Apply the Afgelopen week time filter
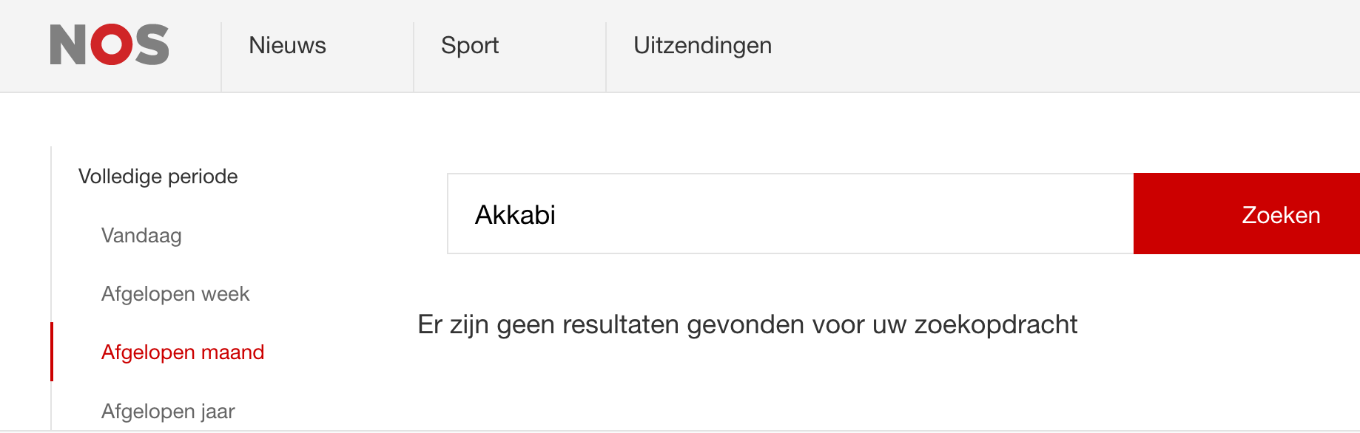Viewport: 1360px width, 433px height. click(x=175, y=293)
